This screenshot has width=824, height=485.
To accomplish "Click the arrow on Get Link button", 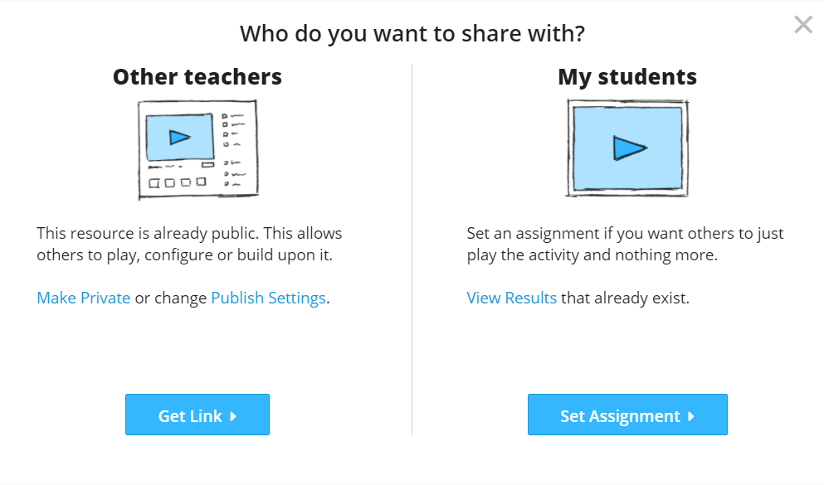I will [x=233, y=416].
